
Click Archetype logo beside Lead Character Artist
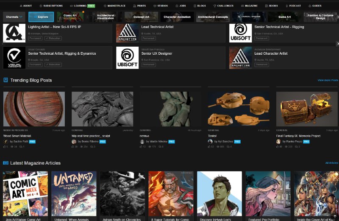(x=240, y=58)
